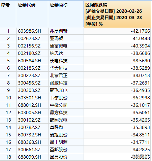The height and width of the screenshot is (161, 152).
Task: Click the value -41.0448
Action: [141, 38]
